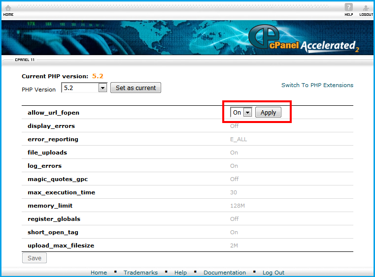This screenshot has height=277, width=375.
Task: Click the error_reporting E_ALL value
Action: [239, 139]
